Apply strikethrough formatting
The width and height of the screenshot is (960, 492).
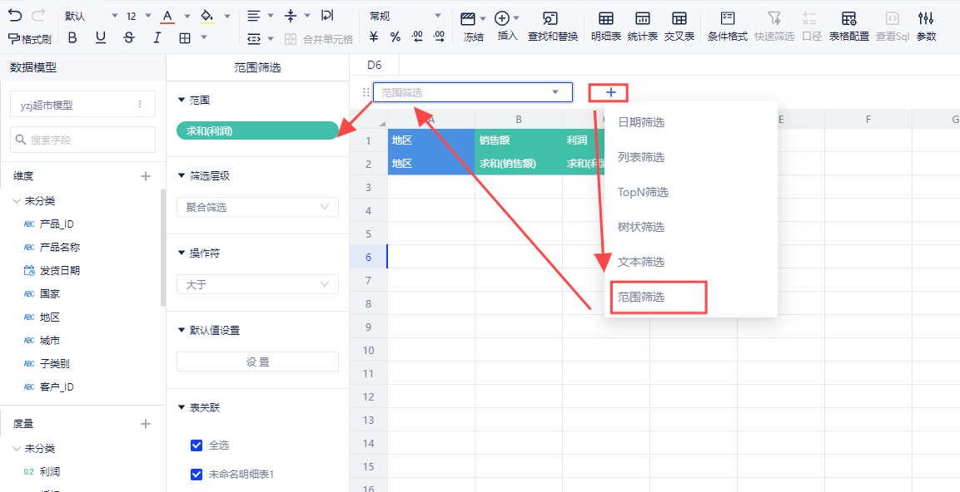128,37
